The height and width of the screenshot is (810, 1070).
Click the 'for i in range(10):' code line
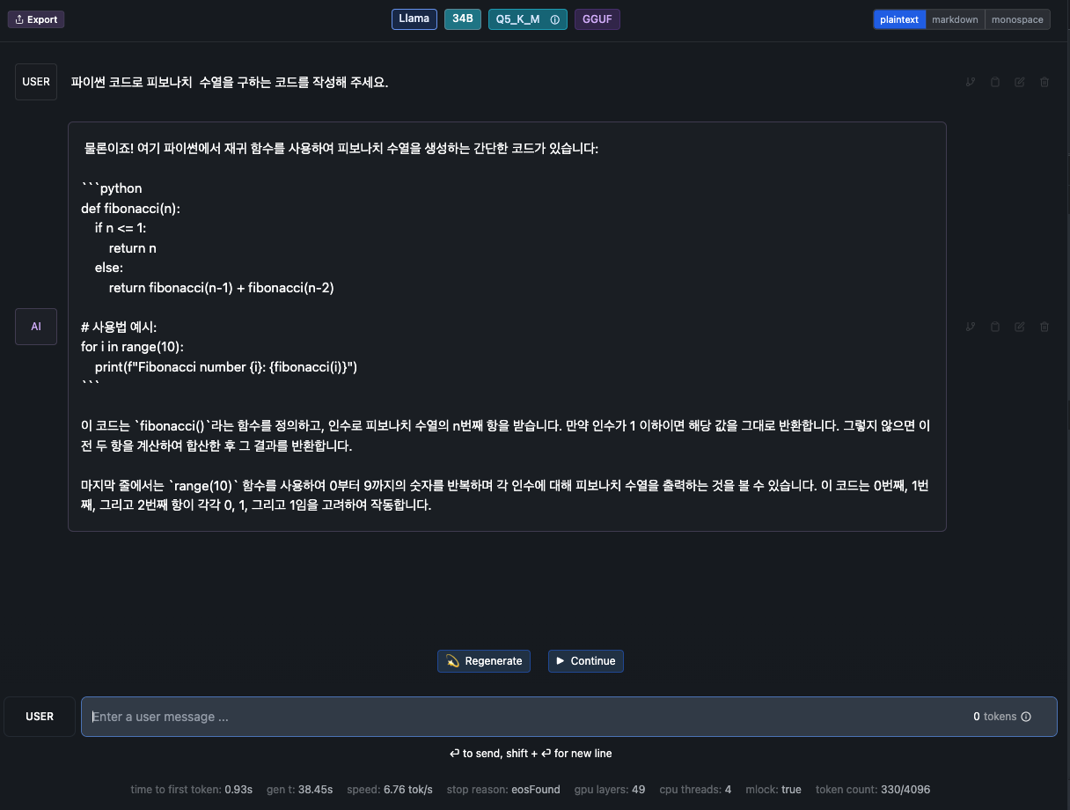click(132, 347)
